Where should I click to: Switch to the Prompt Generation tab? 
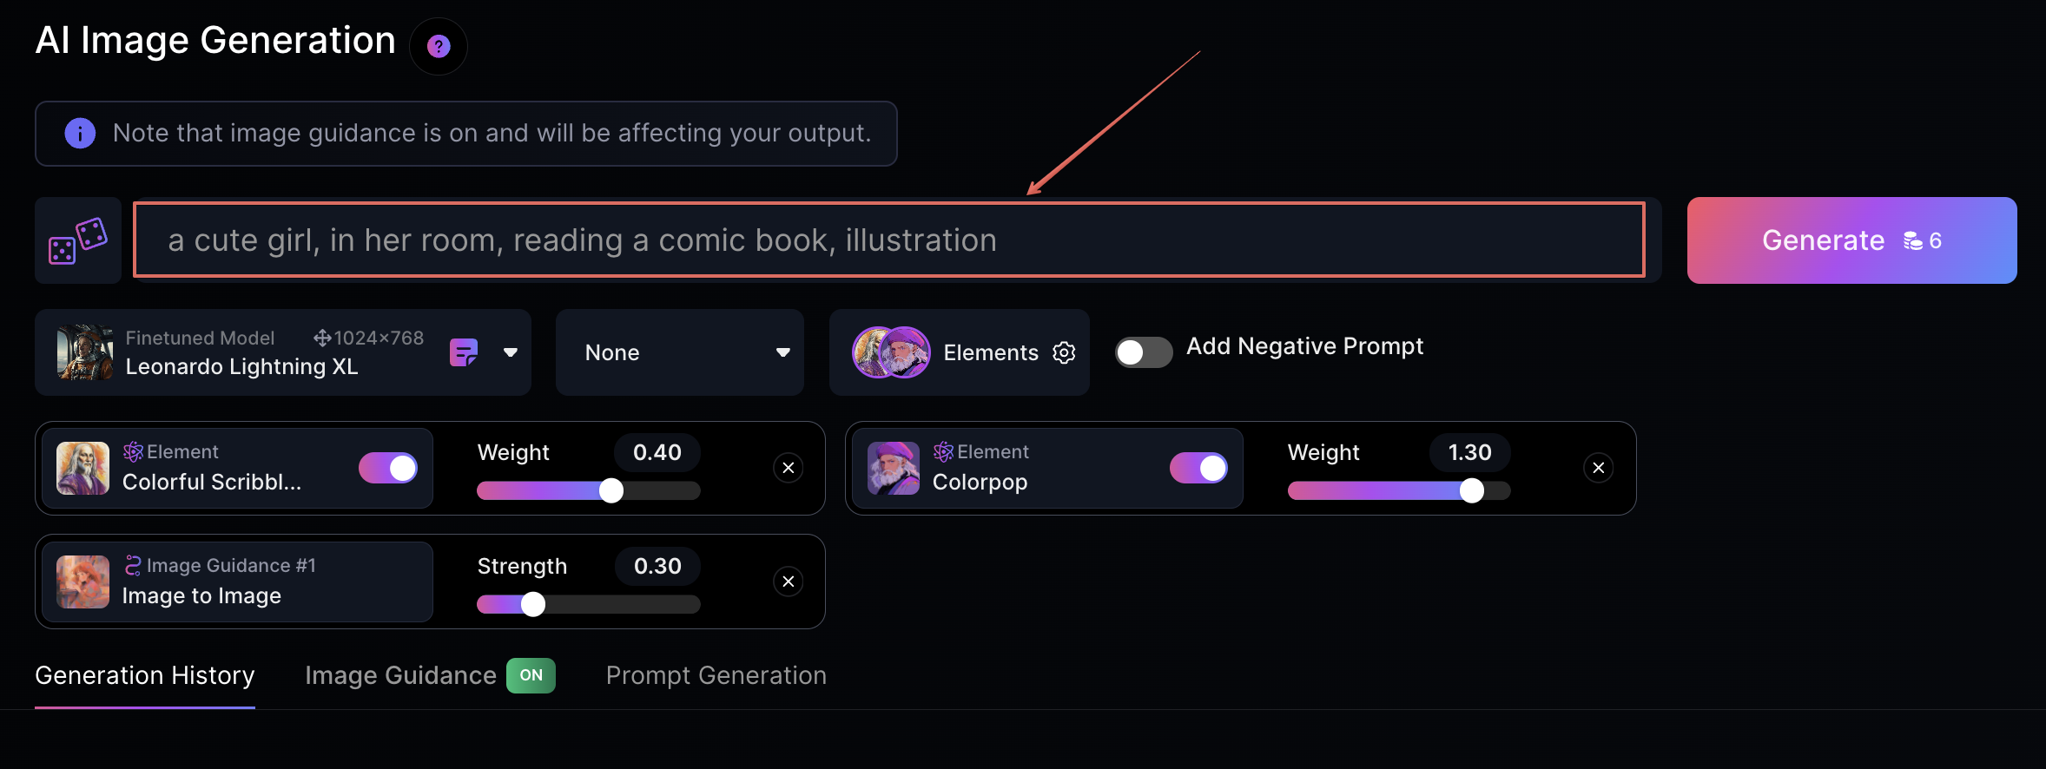(716, 675)
